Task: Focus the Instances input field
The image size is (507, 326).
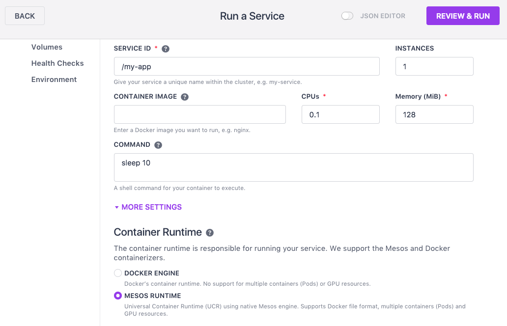Action: coord(434,67)
